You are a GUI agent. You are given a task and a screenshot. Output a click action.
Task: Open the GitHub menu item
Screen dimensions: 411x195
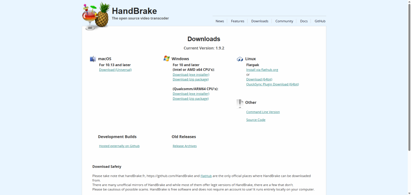[320, 21]
